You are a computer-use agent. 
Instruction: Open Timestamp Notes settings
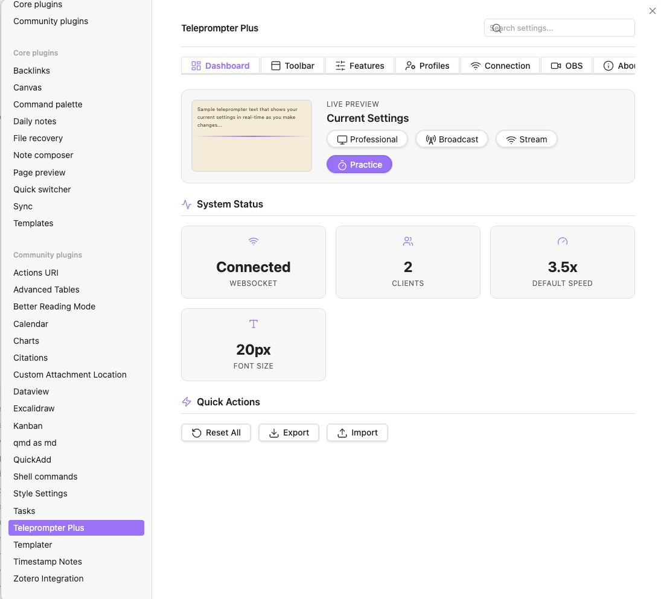point(48,562)
